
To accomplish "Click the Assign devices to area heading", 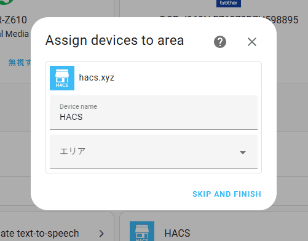I will pyautogui.click(x=114, y=41).
